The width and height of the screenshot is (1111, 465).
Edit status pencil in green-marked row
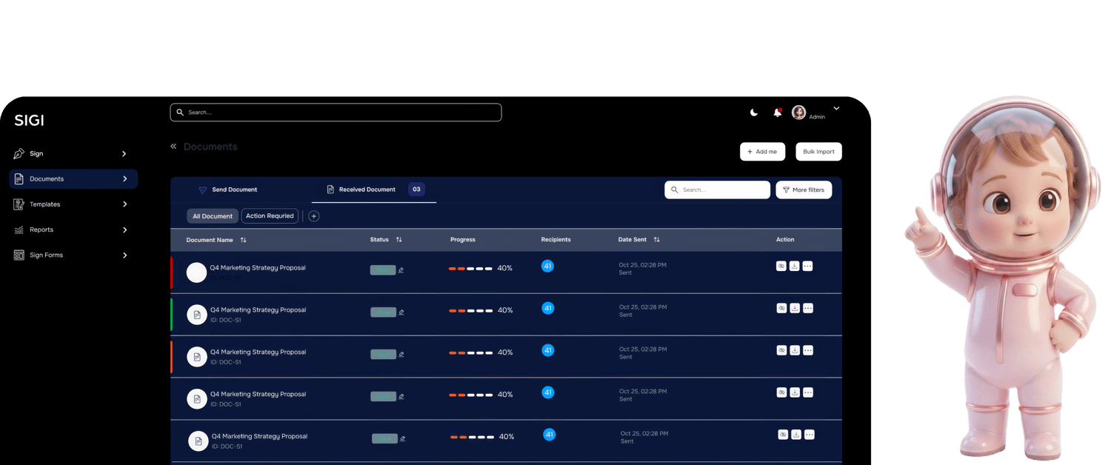click(401, 312)
